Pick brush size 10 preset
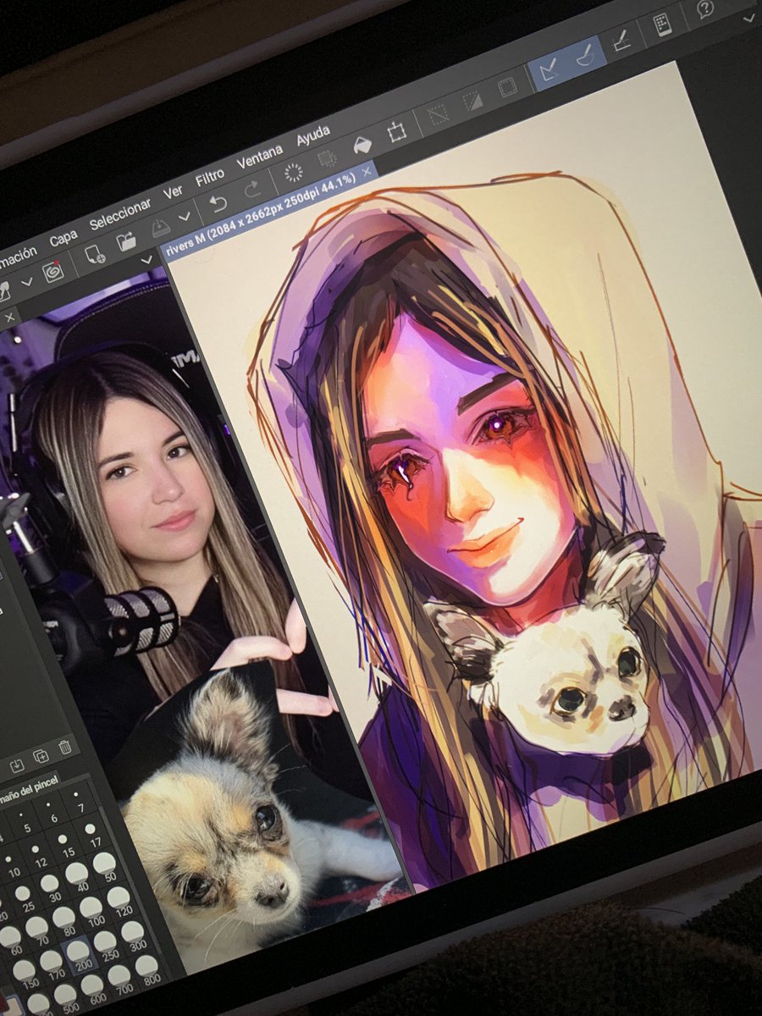 [x=11, y=864]
